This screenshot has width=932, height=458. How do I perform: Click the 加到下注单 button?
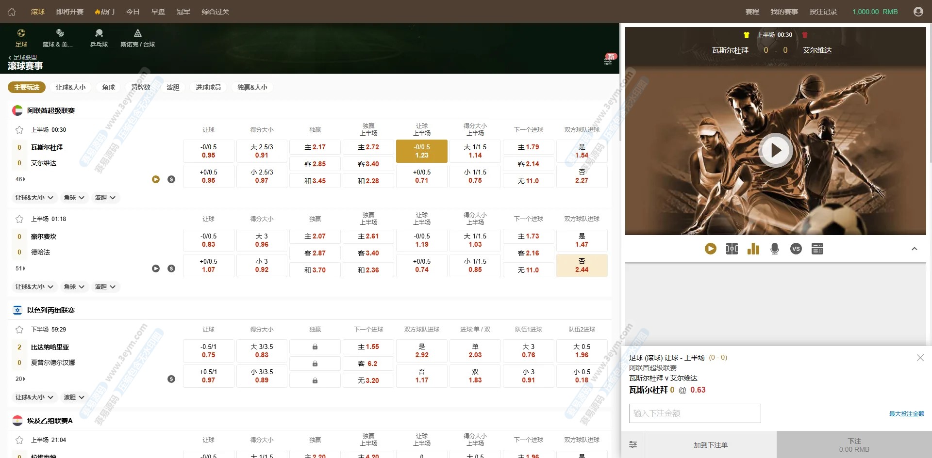pyautogui.click(x=710, y=445)
